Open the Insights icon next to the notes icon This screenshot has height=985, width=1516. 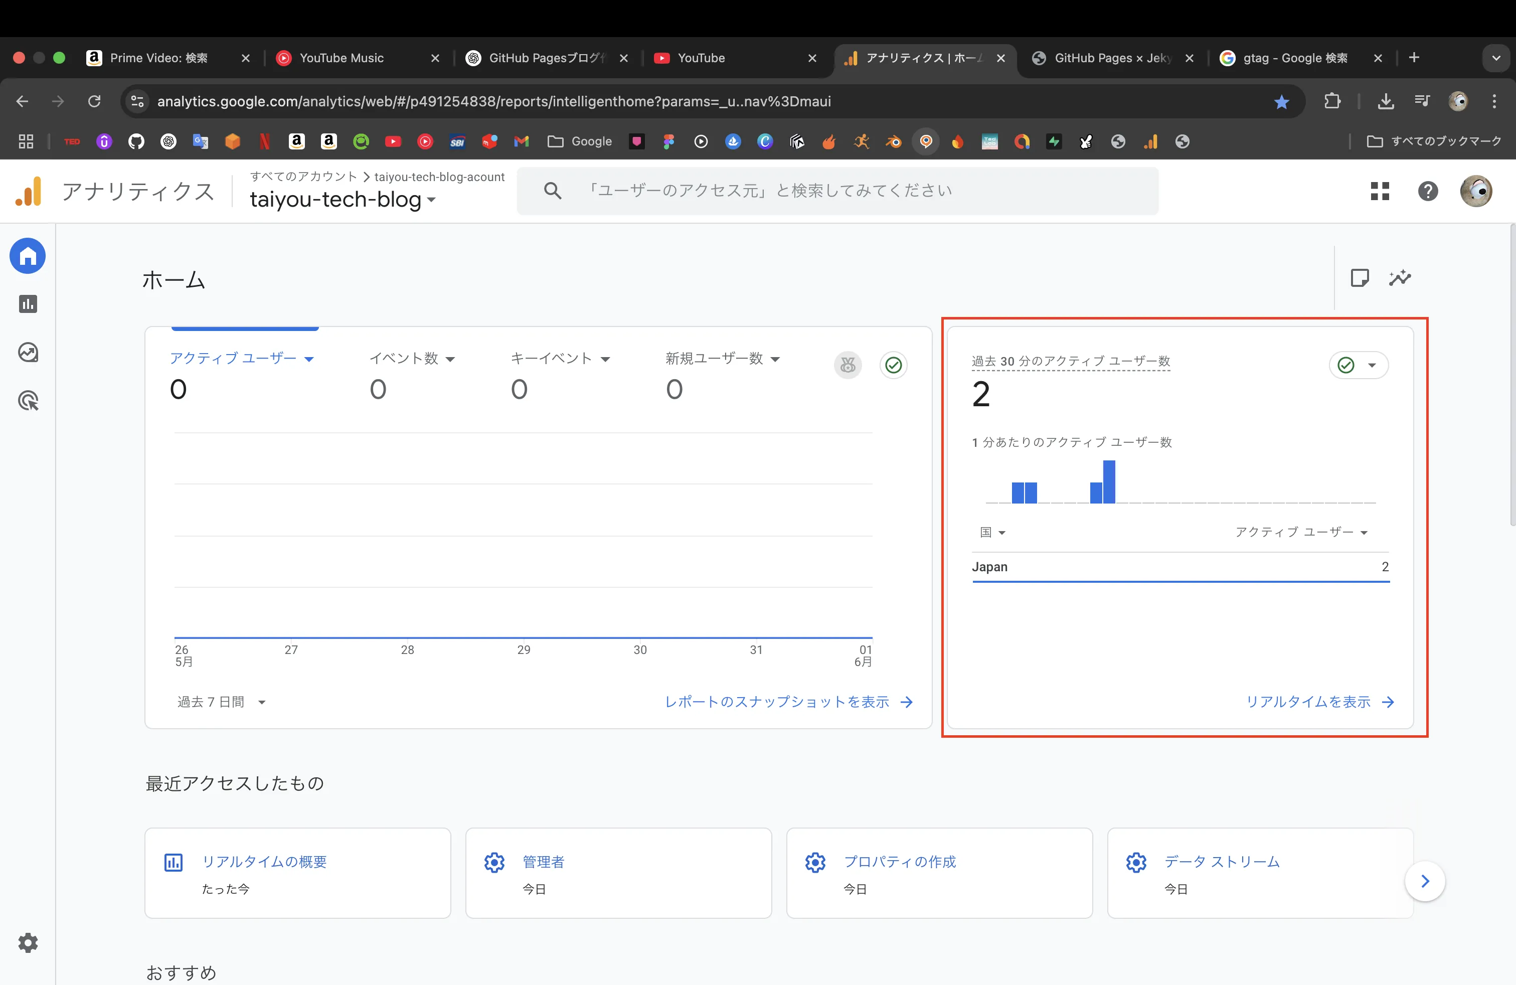(1401, 278)
